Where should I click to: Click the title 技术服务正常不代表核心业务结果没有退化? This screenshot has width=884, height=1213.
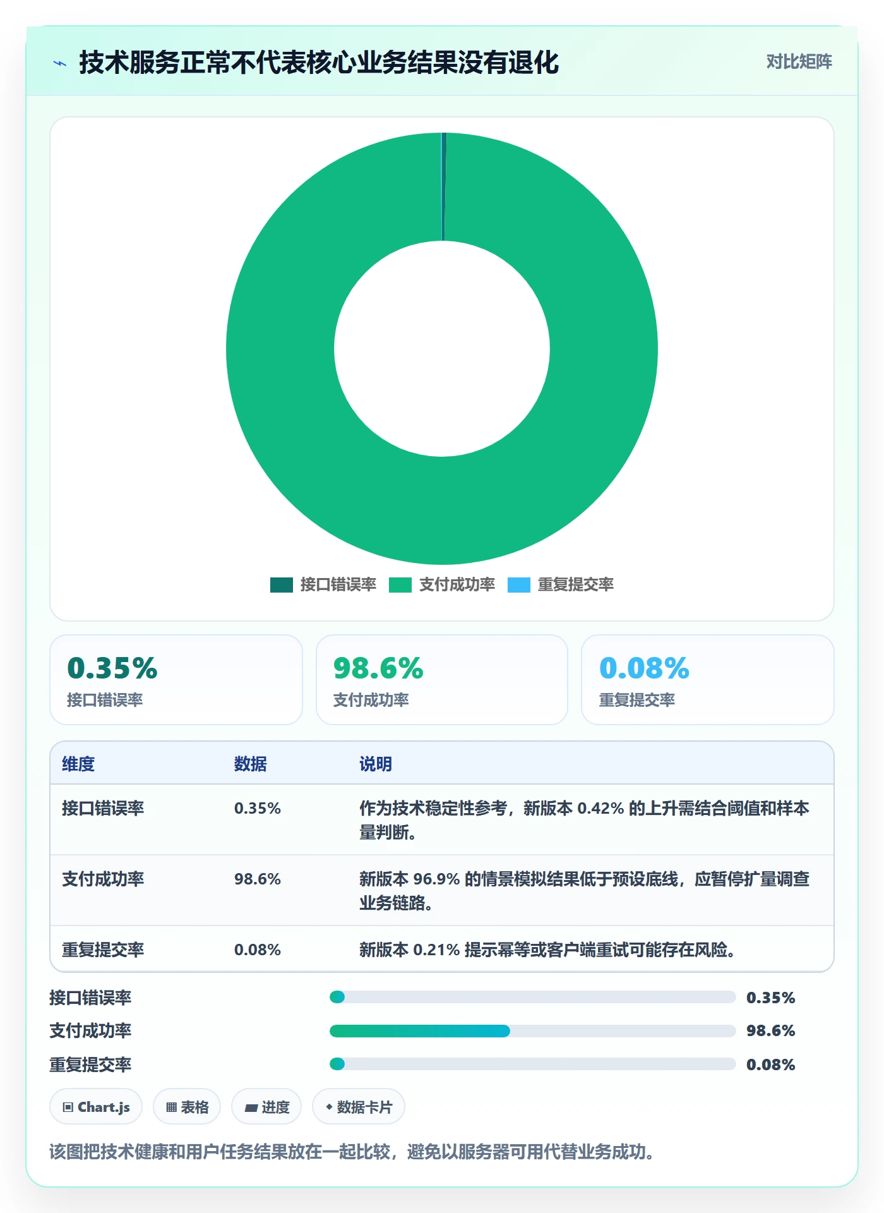(319, 63)
